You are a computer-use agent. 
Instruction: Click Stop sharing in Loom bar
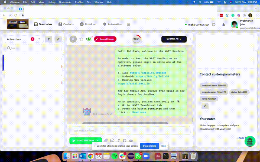pyautogui.click(x=149, y=146)
